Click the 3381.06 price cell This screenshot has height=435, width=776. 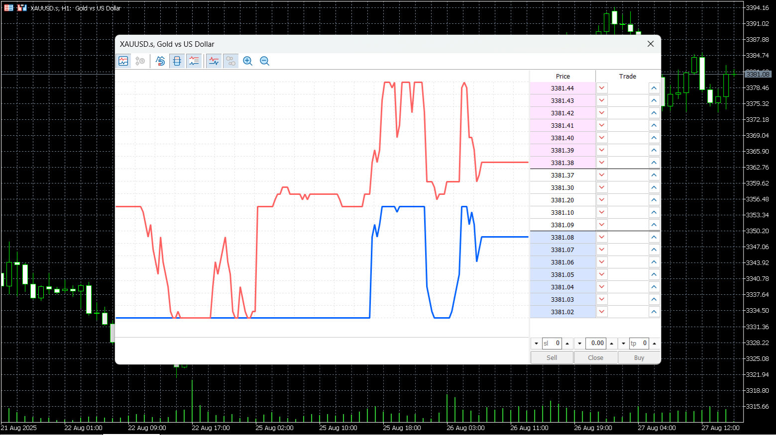click(x=562, y=262)
